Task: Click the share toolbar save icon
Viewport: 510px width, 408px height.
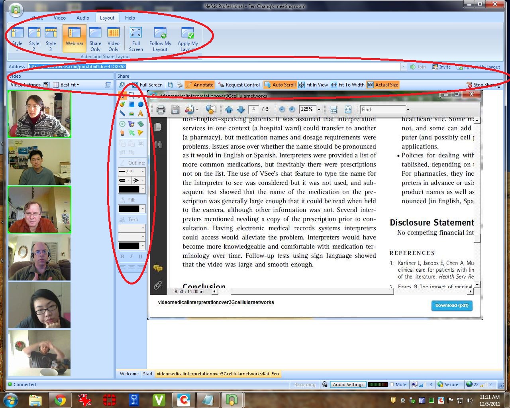Action: 171,85
